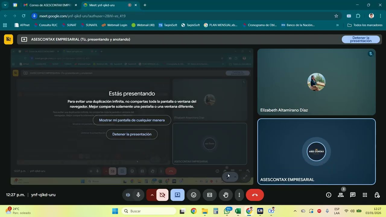The width and height of the screenshot is (386, 217).
Task: Open host controls lock icon
Action: [x=377, y=195]
